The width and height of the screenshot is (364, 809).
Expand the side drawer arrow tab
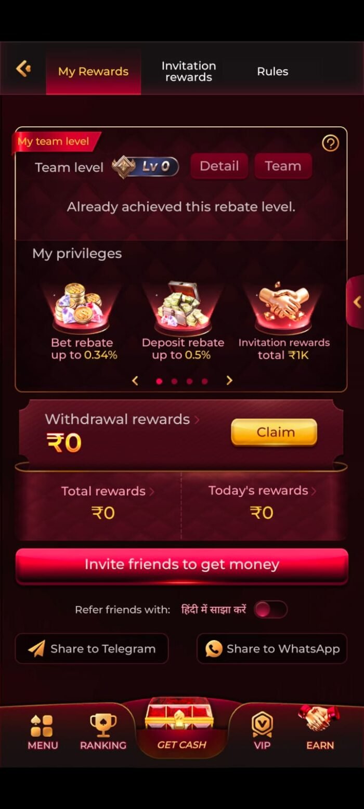pos(355,302)
